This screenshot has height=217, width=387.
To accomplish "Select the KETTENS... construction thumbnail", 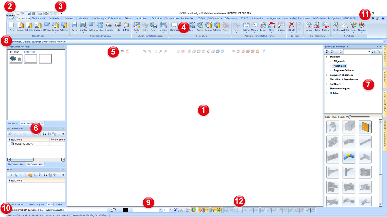I will point(16,59).
